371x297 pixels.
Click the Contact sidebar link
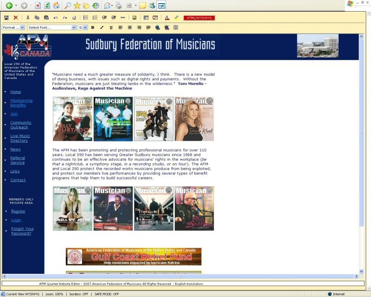pos(18,180)
